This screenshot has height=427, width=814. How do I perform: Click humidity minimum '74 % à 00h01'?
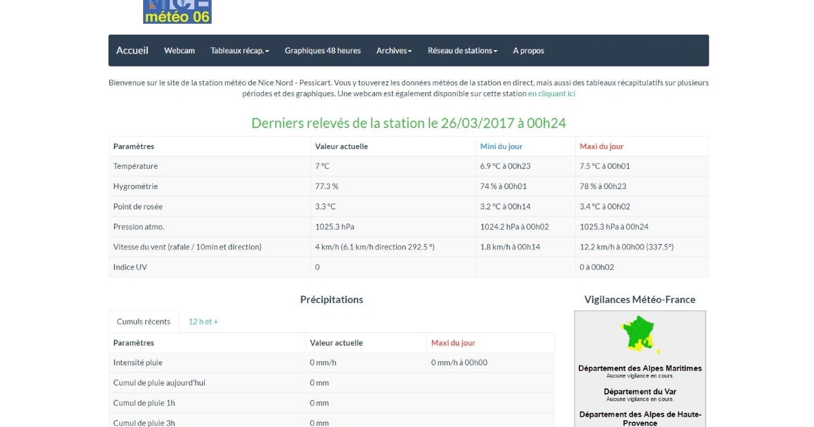coord(503,186)
